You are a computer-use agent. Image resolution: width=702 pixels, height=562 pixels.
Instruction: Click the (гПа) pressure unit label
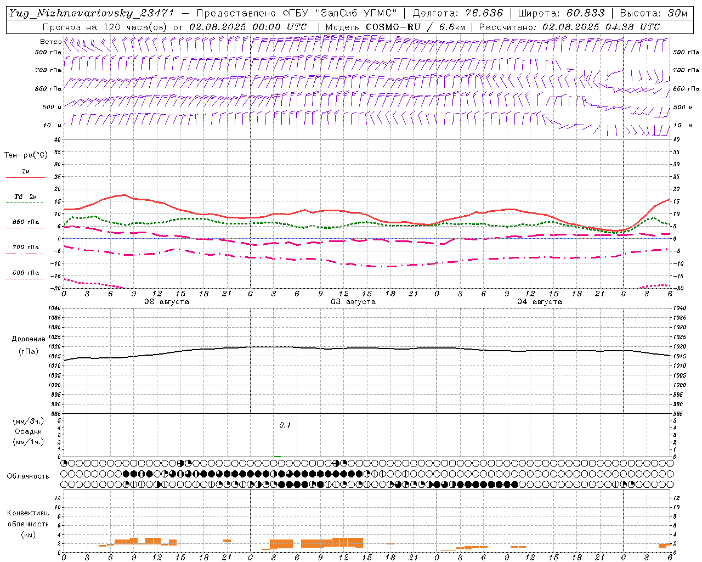[29, 352]
